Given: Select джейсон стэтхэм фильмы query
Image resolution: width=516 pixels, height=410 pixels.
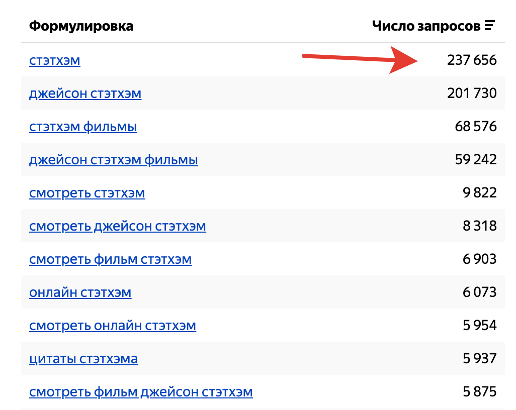Looking at the screenshot, I should pos(114,160).
